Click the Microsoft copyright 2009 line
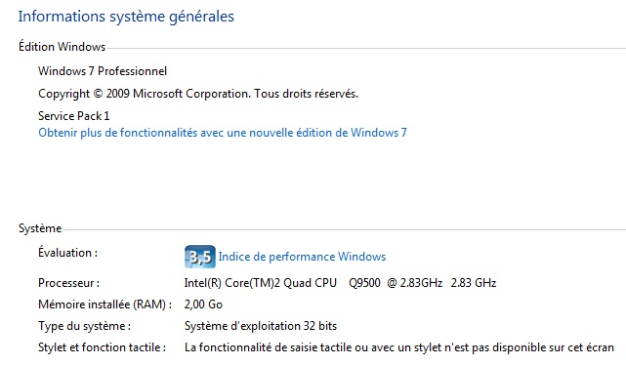This screenshot has width=626, height=365. click(198, 94)
